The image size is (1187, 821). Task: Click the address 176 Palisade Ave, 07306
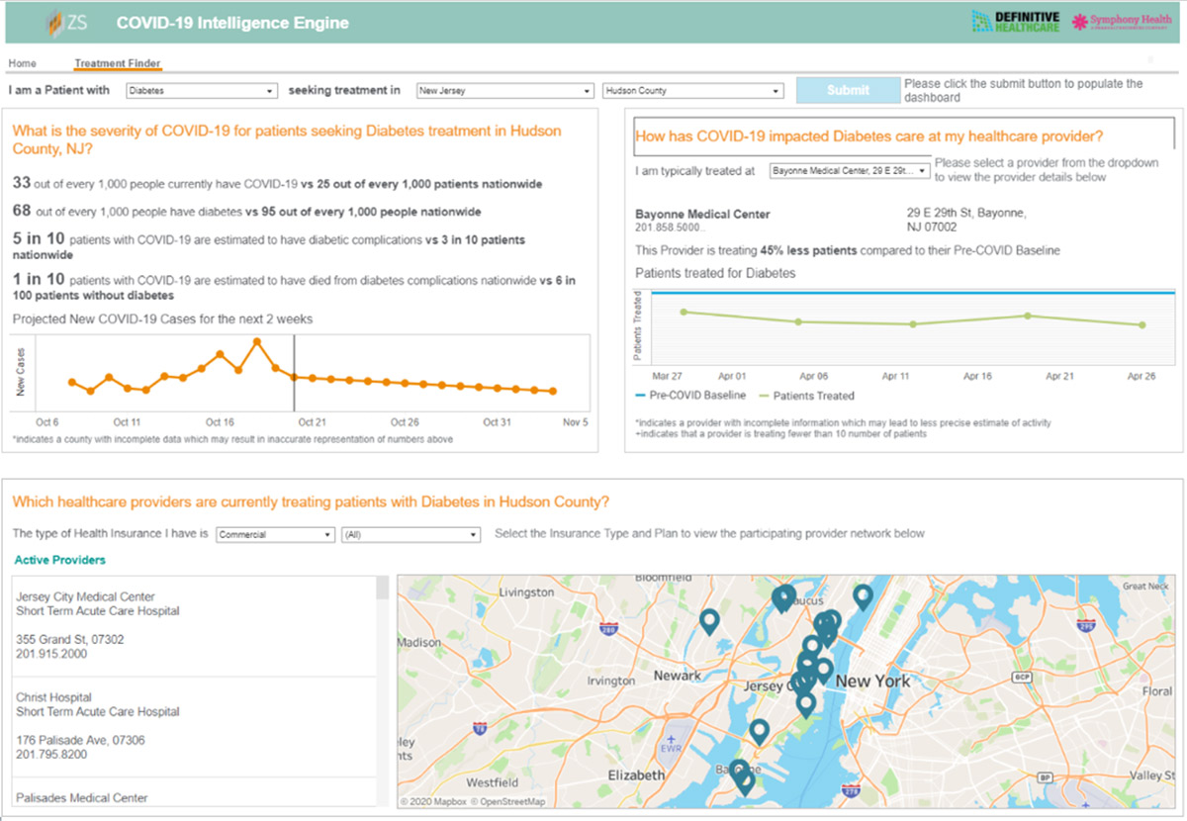[80, 741]
